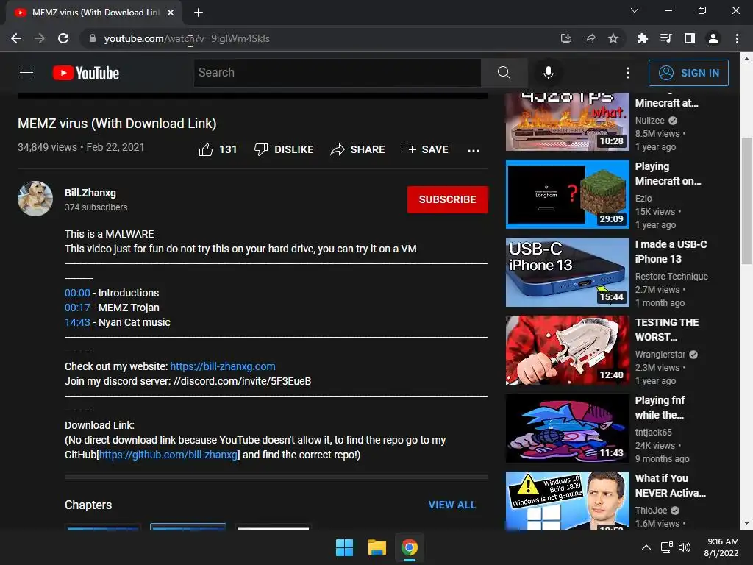Screen dimensions: 753x565
Task: Open clock and date 9:16 AM
Action: pyautogui.click(x=721, y=547)
